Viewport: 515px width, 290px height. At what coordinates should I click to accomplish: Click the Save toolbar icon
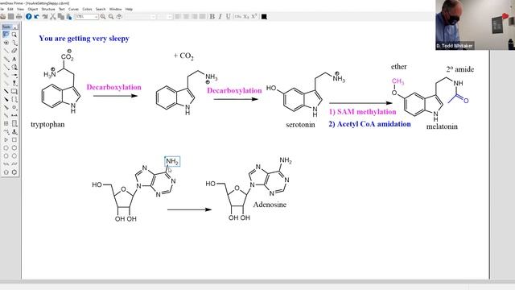(10, 16)
